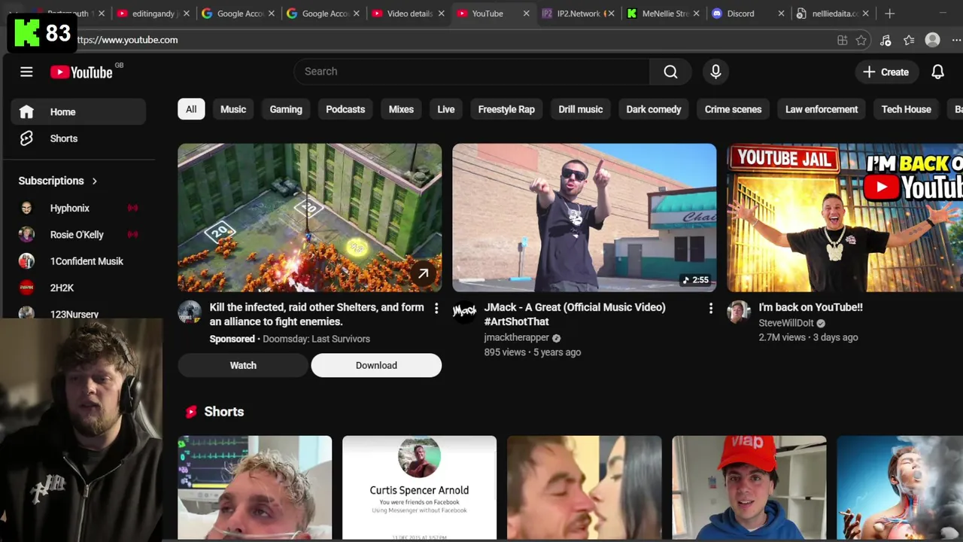Open the Curtis Spencer Arnold short
Screen dimensions: 963x542
(419, 488)
